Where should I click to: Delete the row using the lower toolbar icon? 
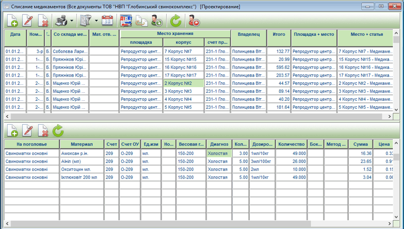pyautogui.click(x=43, y=130)
